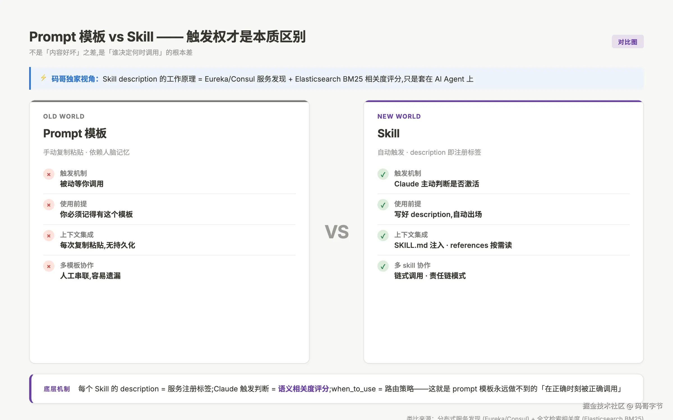Click the lightning bolt icon in the banner
Image resolution: width=673 pixels, height=420 pixels.
[x=43, y=78]
